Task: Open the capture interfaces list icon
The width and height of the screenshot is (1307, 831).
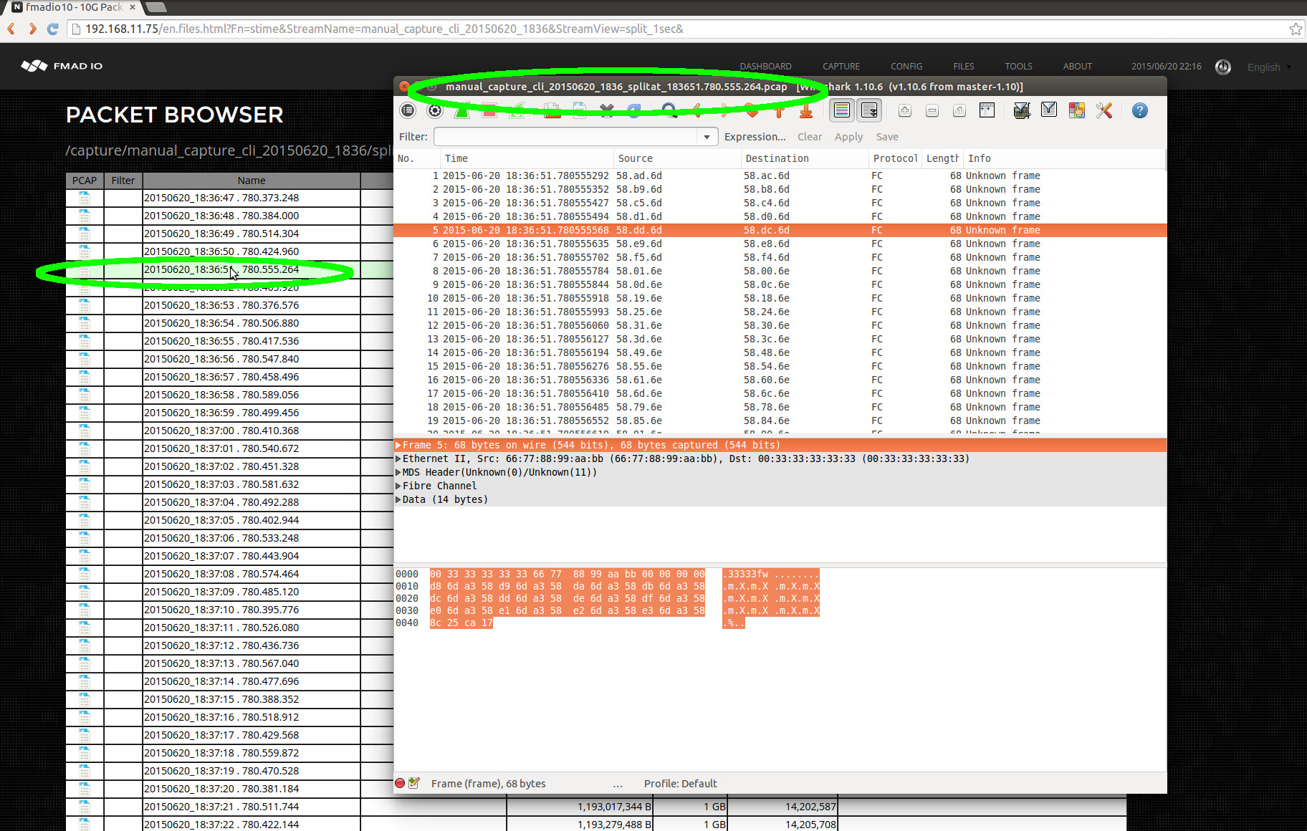Action: (408, 110)
